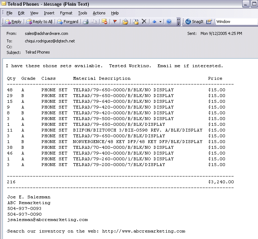Click the SnagIt Window input box

pyautogui.click(x=236, y=22)
